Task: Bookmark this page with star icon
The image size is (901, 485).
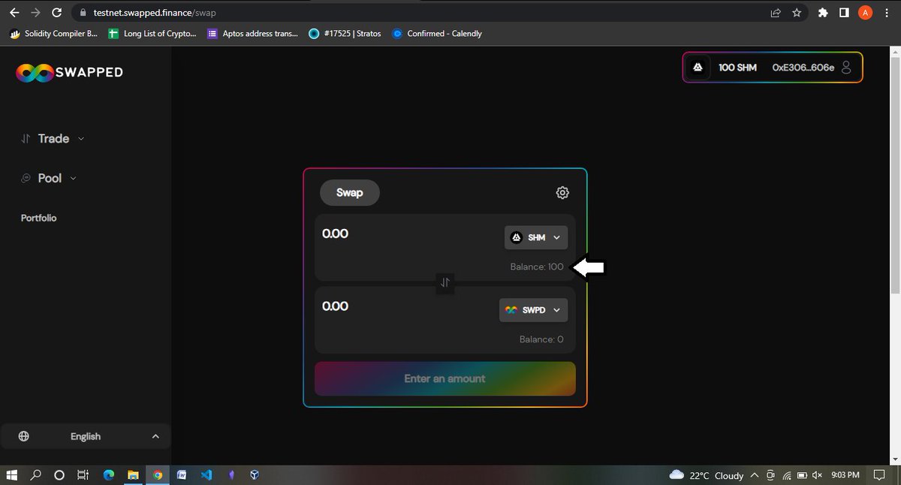Action: (797, 13)
